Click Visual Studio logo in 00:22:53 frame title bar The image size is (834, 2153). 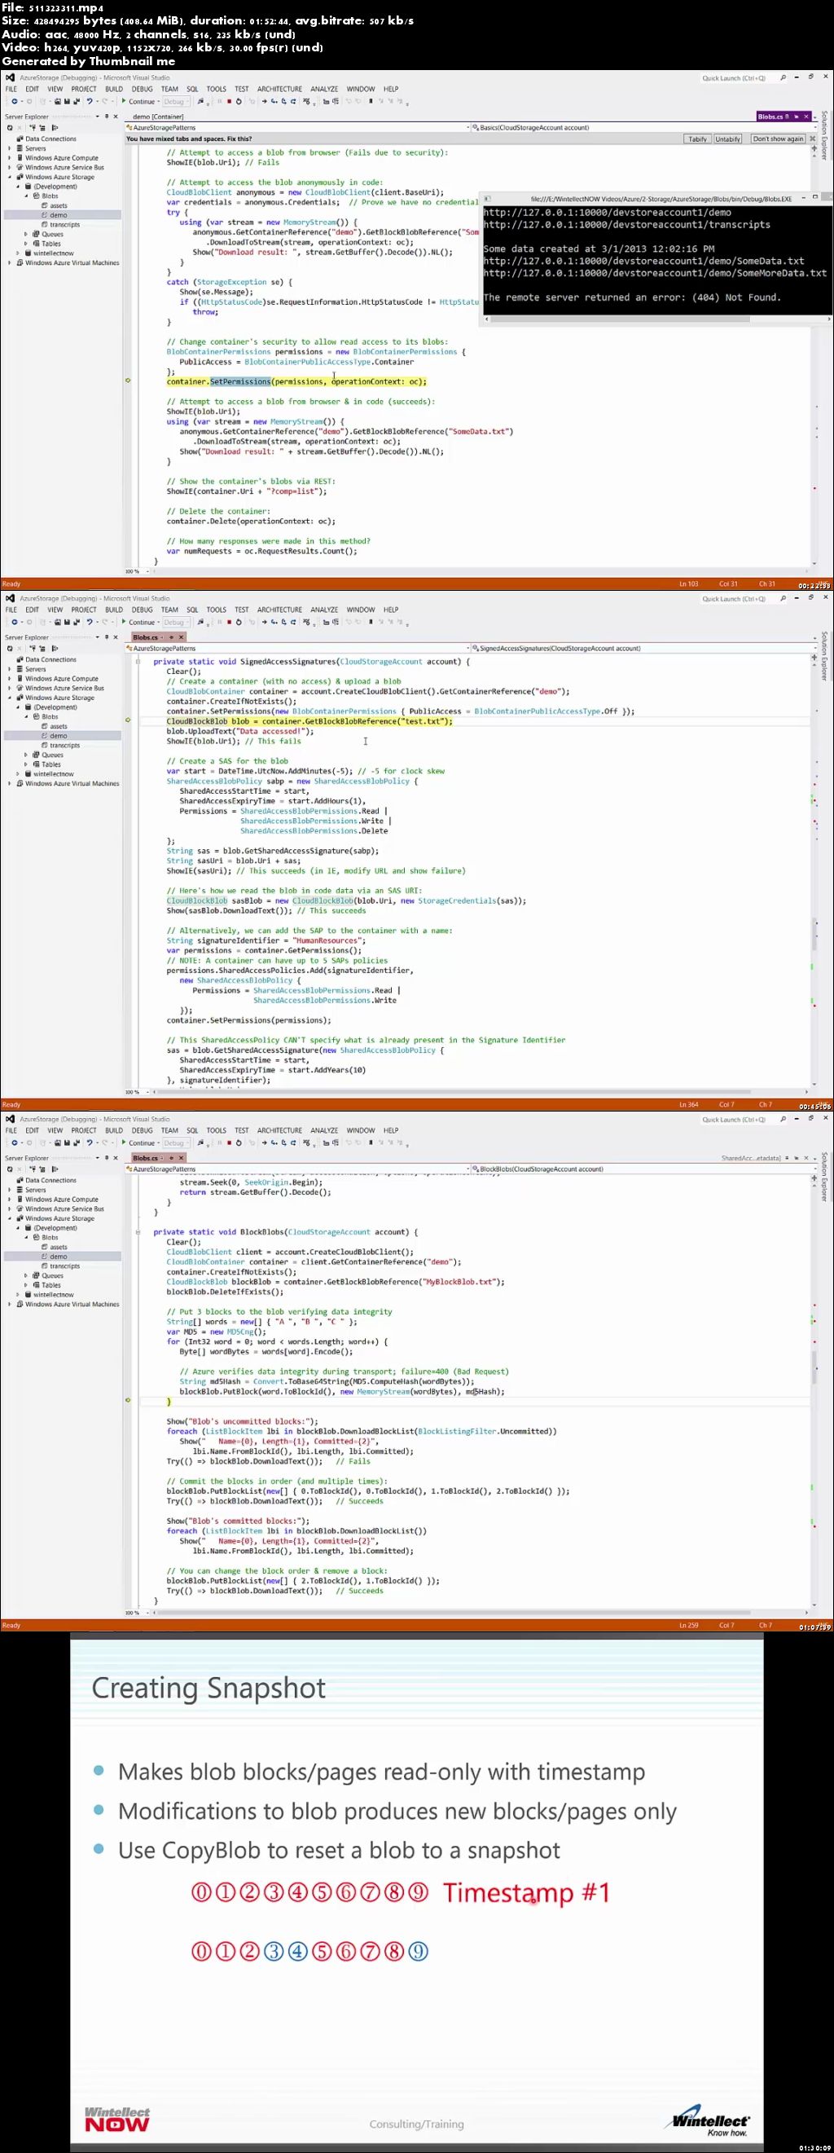click(x=10, y=77)
